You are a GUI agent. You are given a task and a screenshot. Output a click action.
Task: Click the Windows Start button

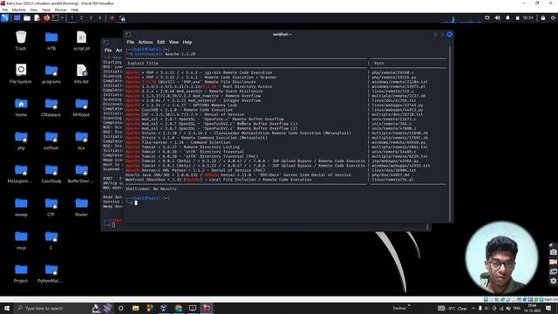click(6, 308)
